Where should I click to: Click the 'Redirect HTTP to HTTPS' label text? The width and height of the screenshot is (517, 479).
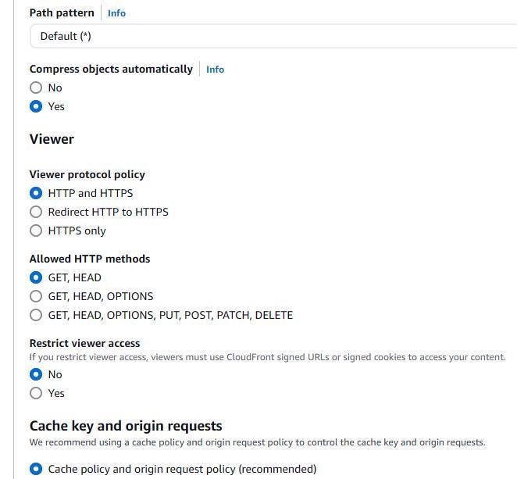pyautogui.click(x=108, y=212)
